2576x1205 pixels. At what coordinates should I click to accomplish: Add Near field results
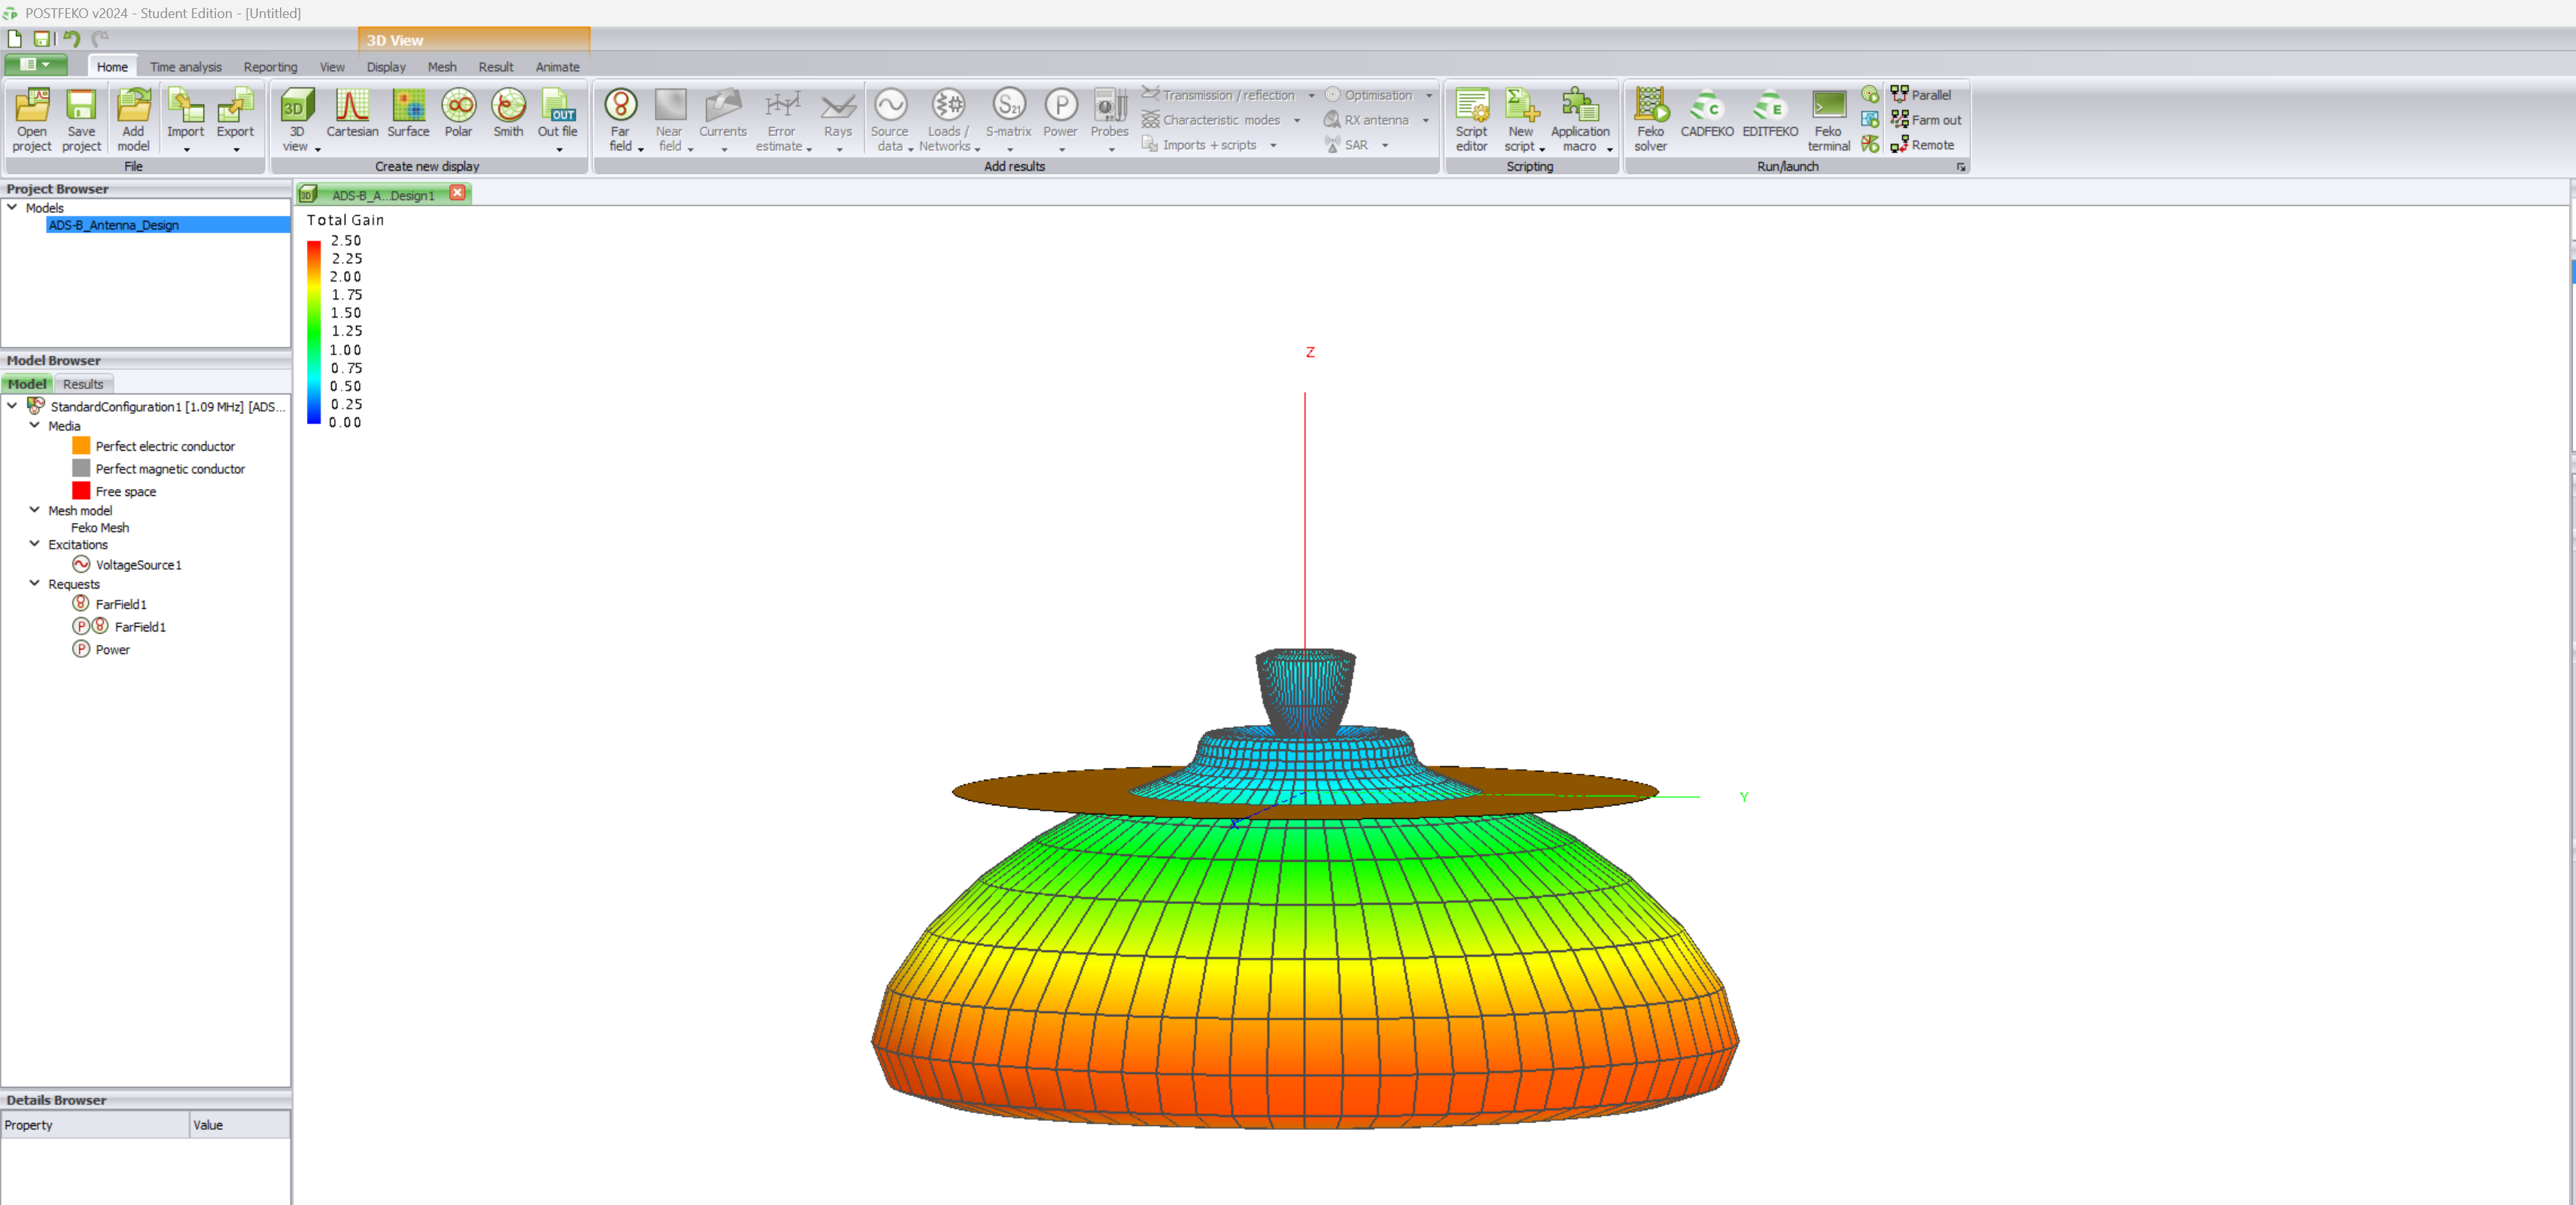[x=669, y=119]
